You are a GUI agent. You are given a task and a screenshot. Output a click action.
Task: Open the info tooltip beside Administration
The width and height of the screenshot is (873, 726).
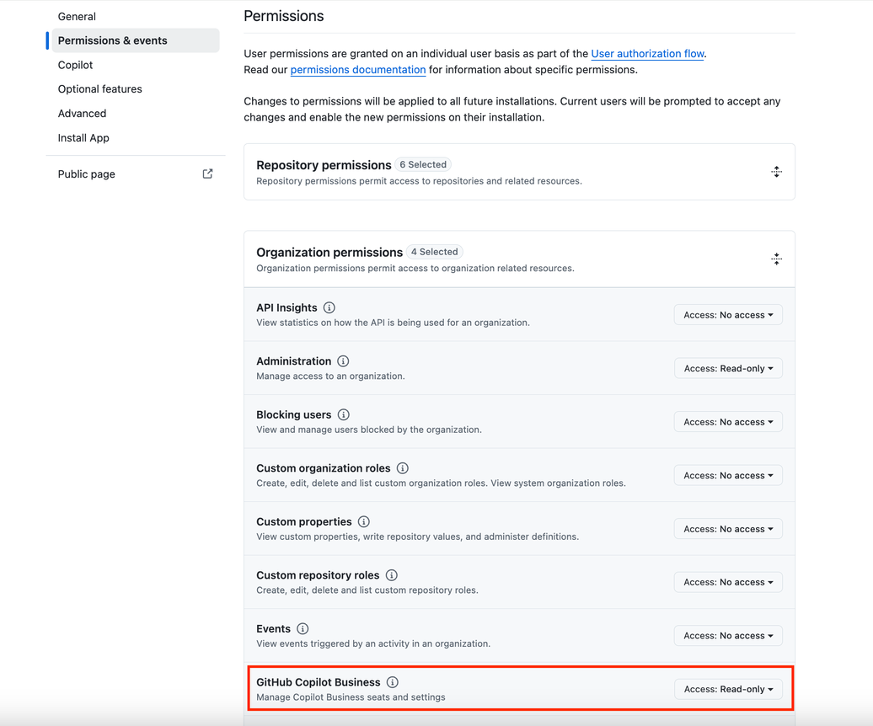tap(343, 360)
